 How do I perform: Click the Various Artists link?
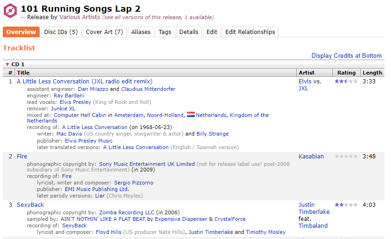(x=79, y=17)
